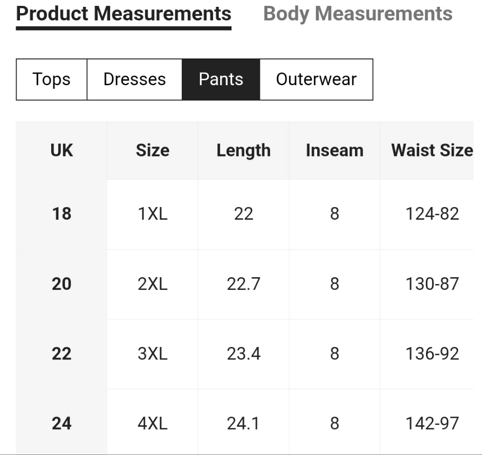
Task: Switch to Product Measurements tab
Action: (123, 14)
